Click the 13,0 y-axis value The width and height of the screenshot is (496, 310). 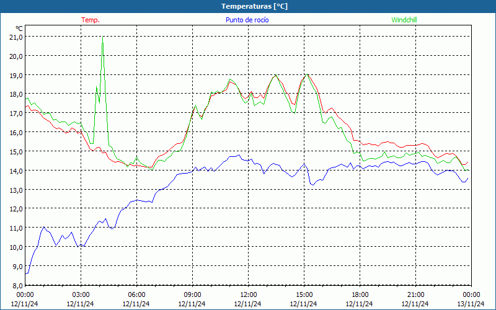pyautogui.click(x=17, y=190)
